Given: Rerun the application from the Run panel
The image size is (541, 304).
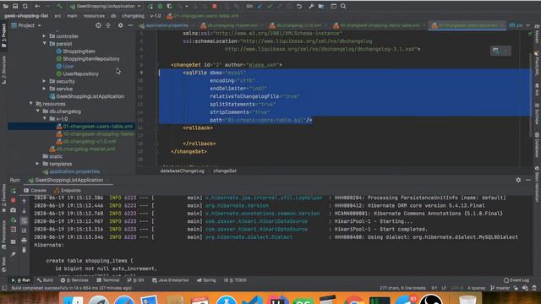Looking at the screenshot, I should point(14,191).
